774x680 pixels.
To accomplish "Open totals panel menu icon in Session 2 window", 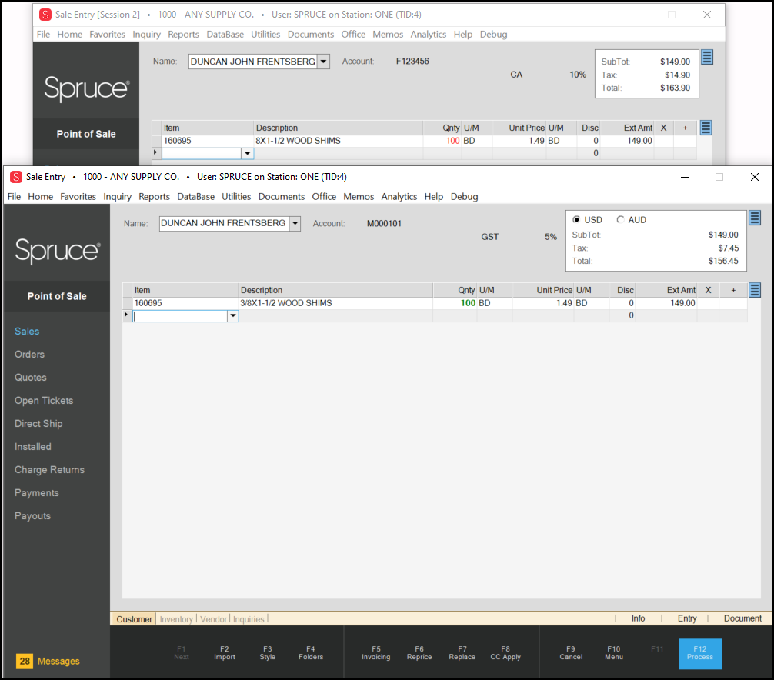I will (x=707, y=57).
